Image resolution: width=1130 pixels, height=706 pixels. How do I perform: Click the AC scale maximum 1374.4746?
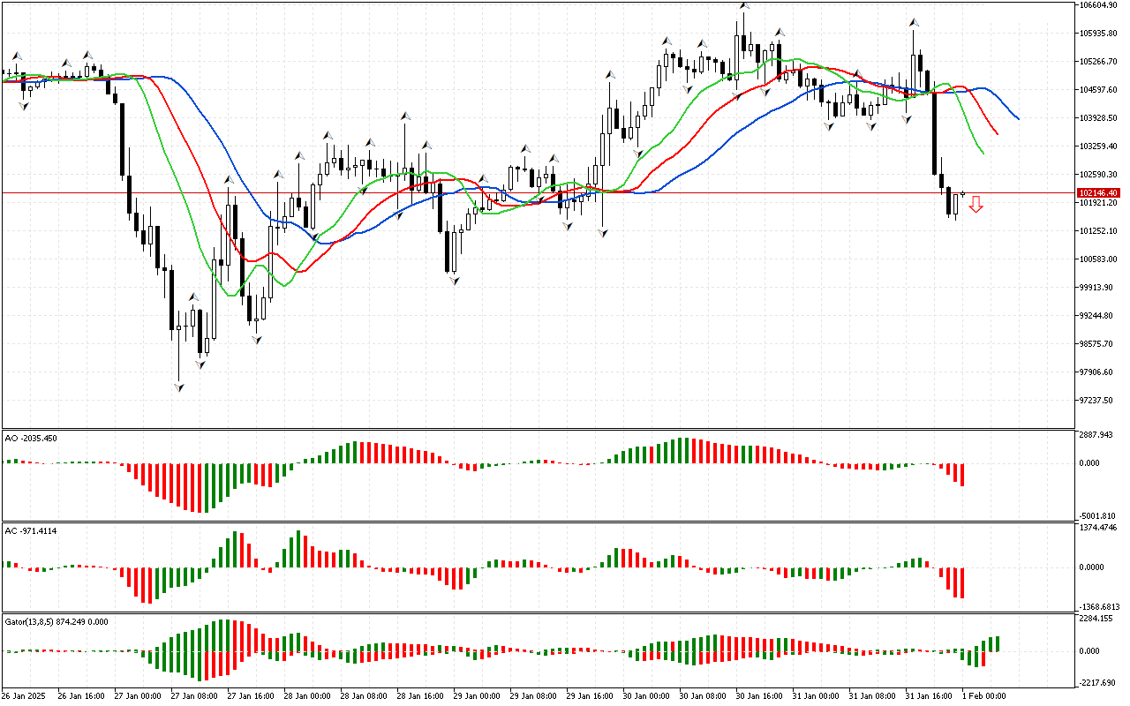pos(1099,528)
